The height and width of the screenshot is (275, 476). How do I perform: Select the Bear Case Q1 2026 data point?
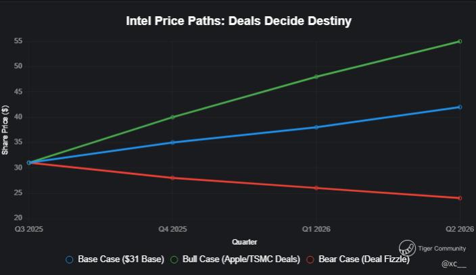pyautogui.click(x=316, y=189)
